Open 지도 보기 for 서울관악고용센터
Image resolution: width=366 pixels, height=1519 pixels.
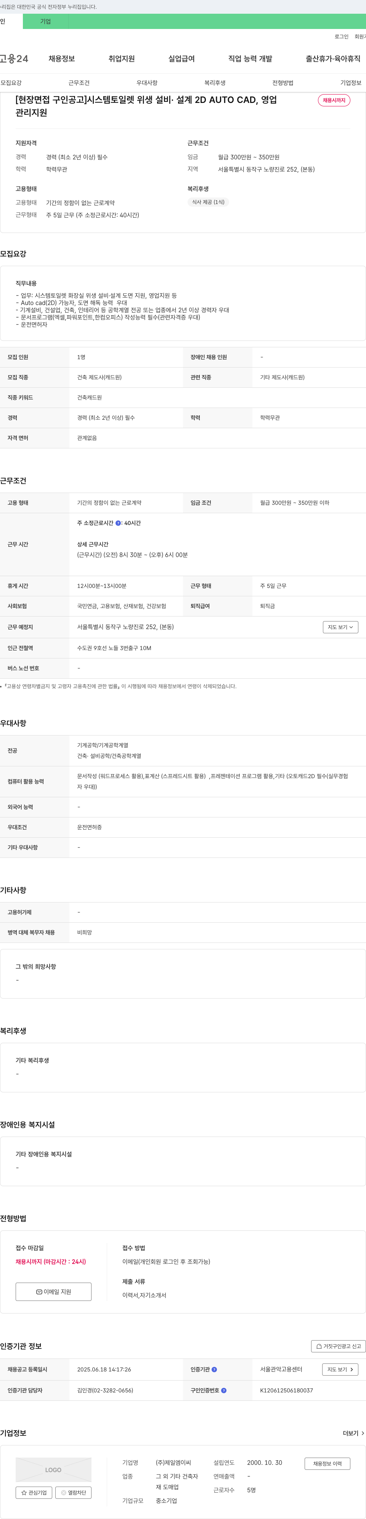340,1369
